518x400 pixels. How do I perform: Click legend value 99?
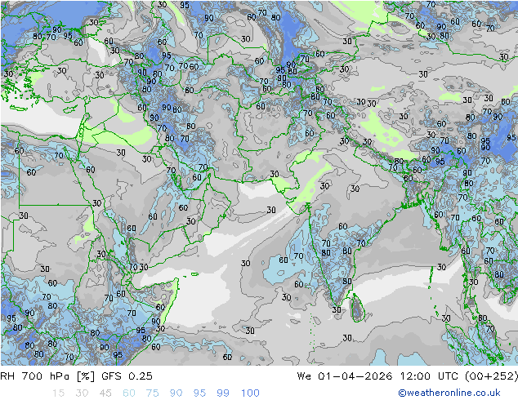223,393
